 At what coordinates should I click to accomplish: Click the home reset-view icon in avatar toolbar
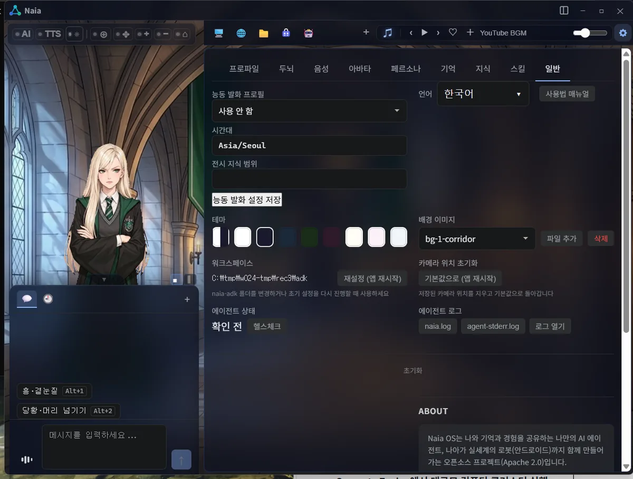(182, 34)
